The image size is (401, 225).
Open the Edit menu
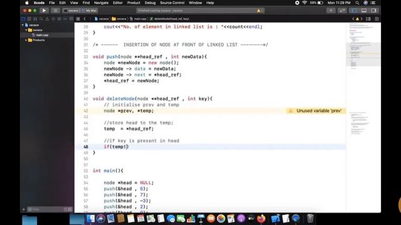(x=63, y=2)
